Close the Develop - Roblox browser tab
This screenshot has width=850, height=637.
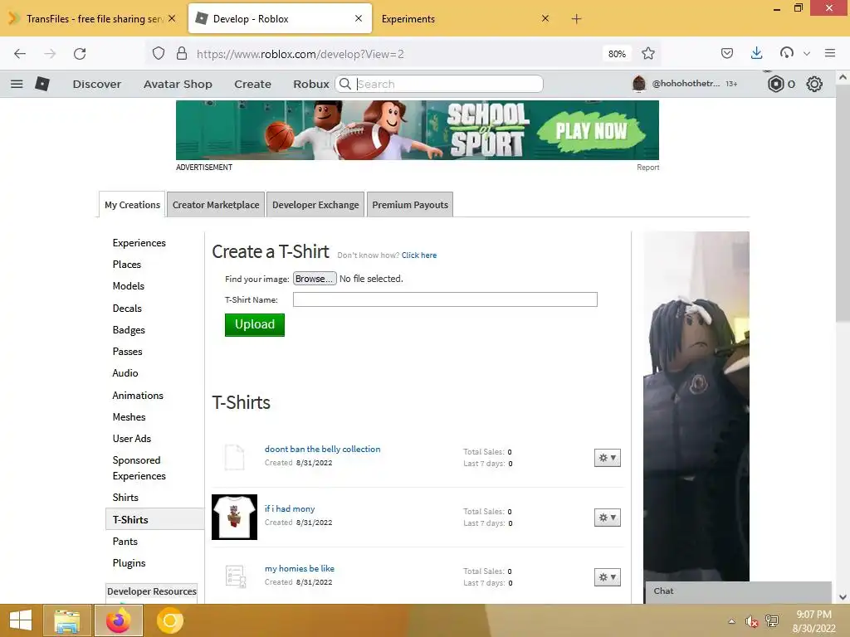[x=359, y=19]
